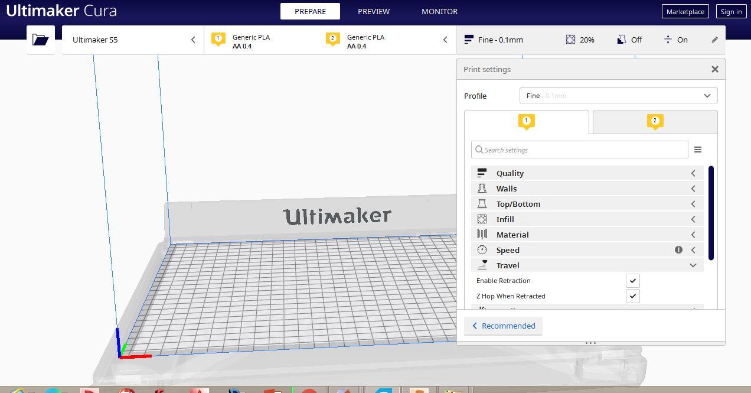Switch to the MONITOR stage
This screenshot has height=393, width=751.
(439, 11)
